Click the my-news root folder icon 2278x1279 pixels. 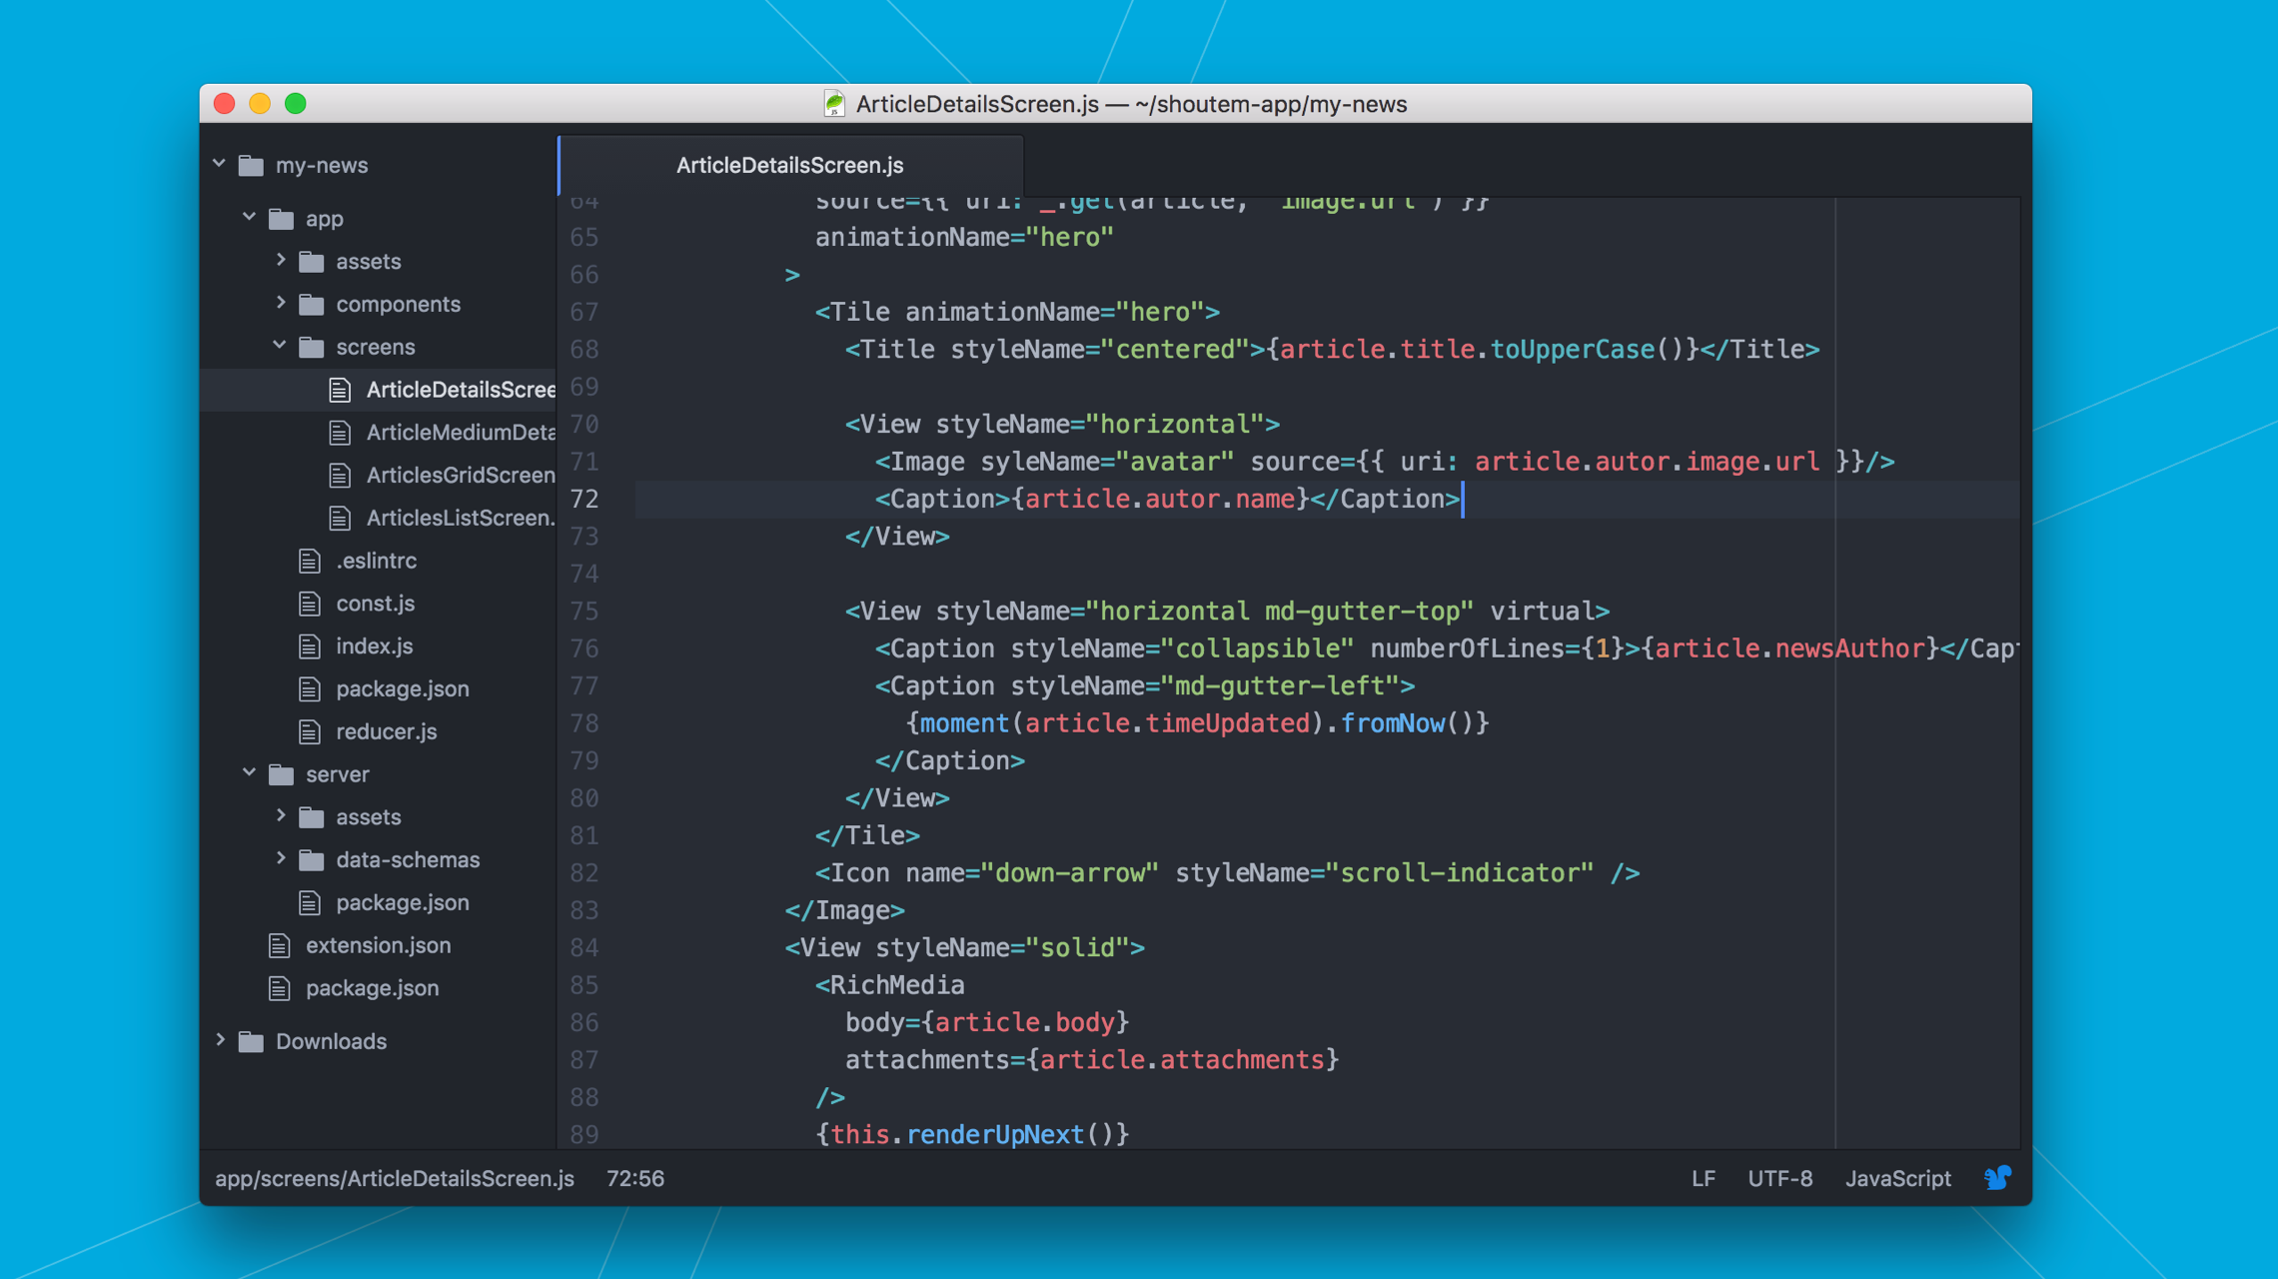click(x=252, y=166)
